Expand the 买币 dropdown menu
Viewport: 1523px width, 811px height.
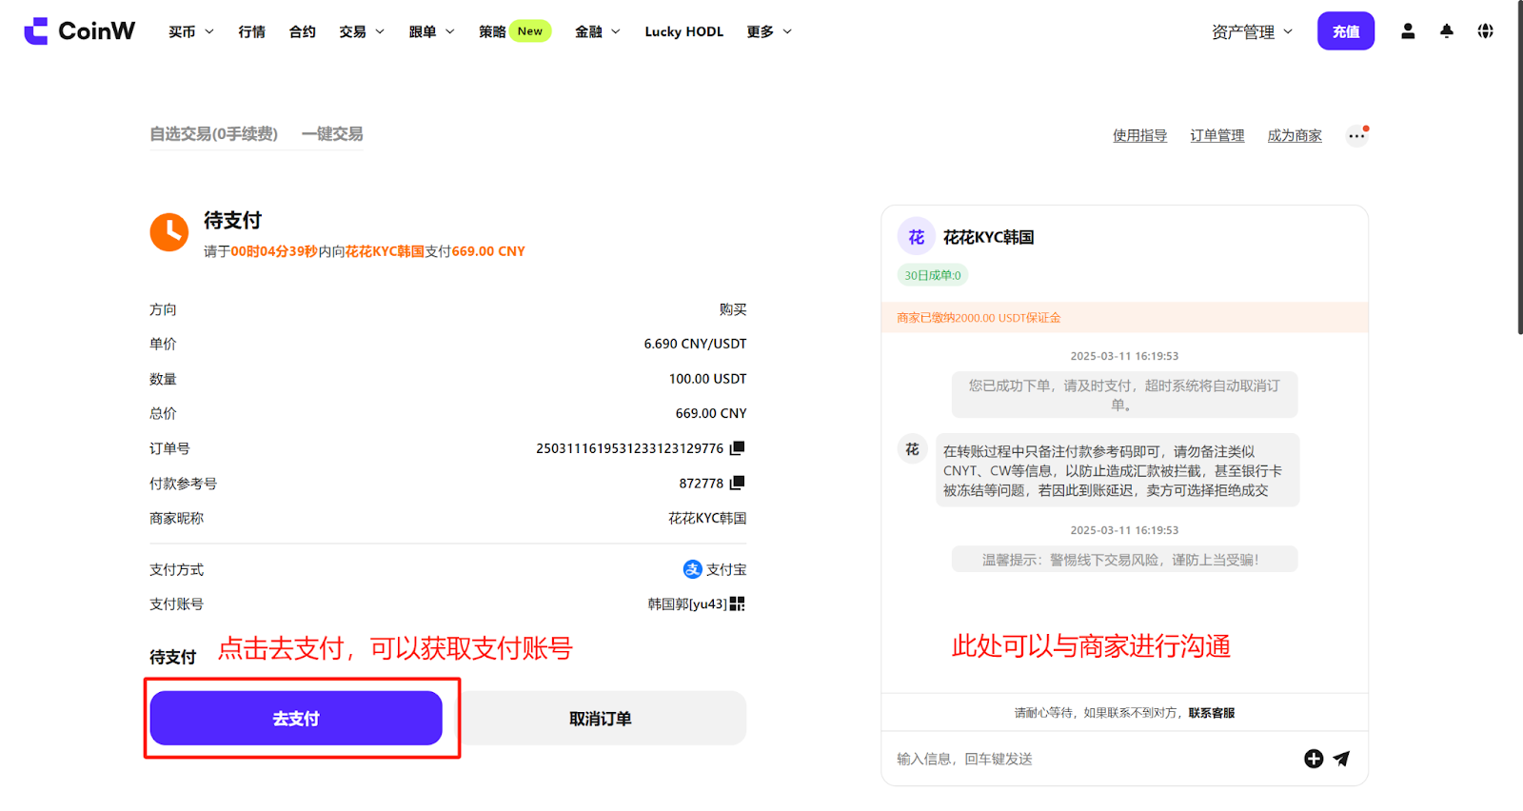coord(190,31)
